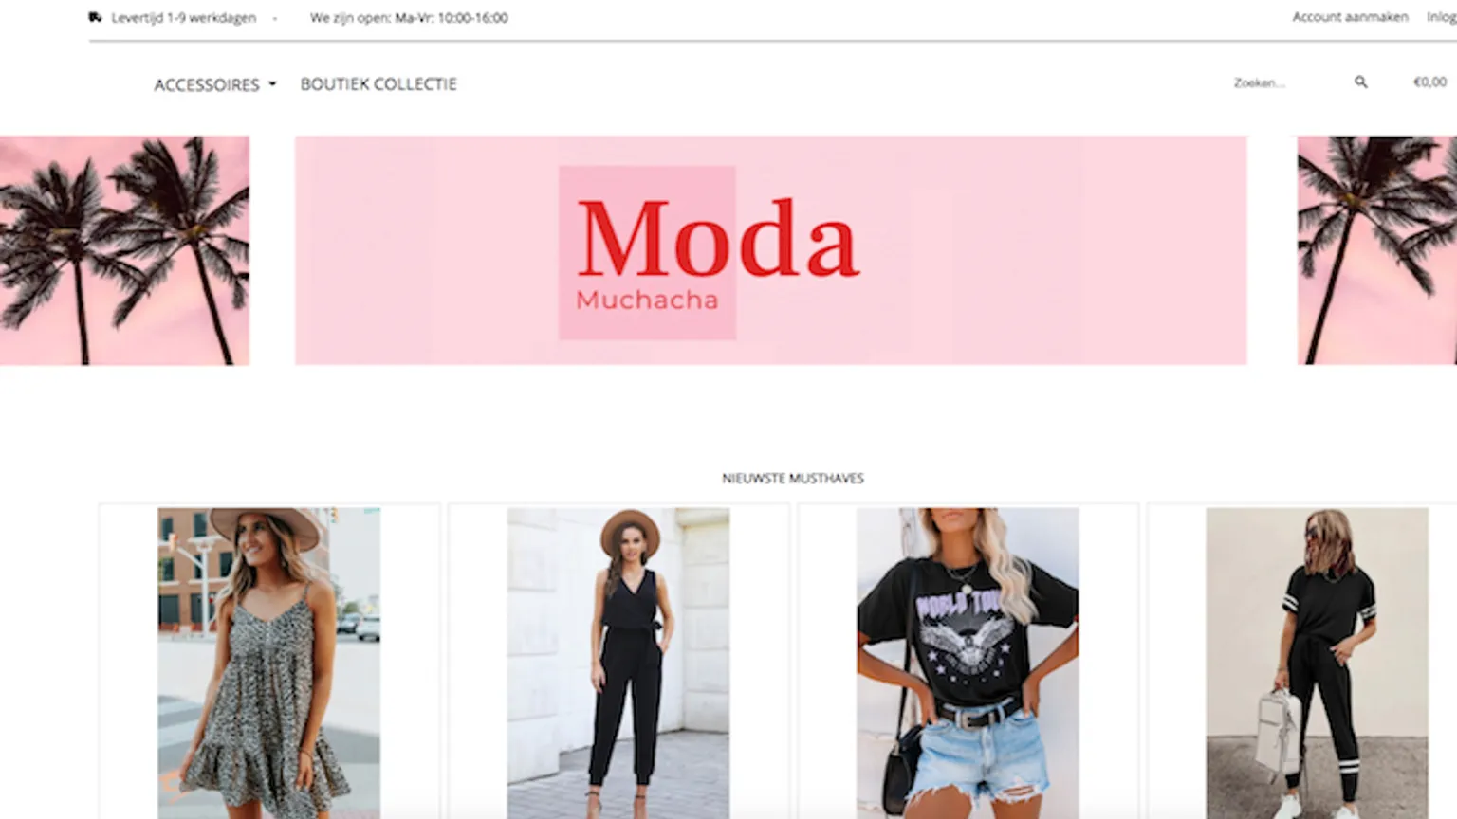Click the delivery truck icon
This screenshot has width=1457, height=819.
[x=95, y=17]
